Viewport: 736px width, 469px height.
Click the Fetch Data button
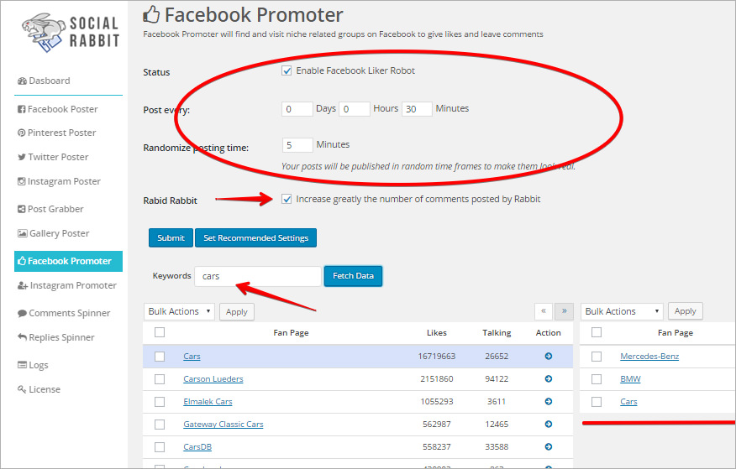[353, 276]
